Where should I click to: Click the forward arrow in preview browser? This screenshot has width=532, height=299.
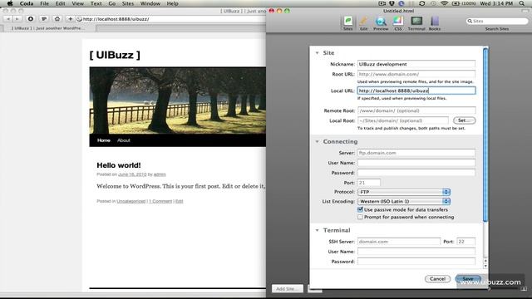pyautogui.click(x=17, y=19)
